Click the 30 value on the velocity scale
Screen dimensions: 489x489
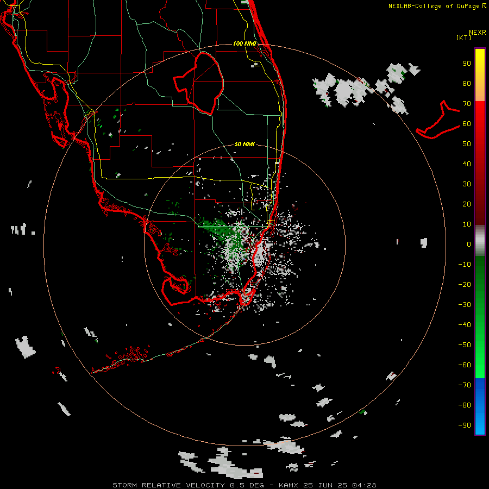tap(467, 184)
